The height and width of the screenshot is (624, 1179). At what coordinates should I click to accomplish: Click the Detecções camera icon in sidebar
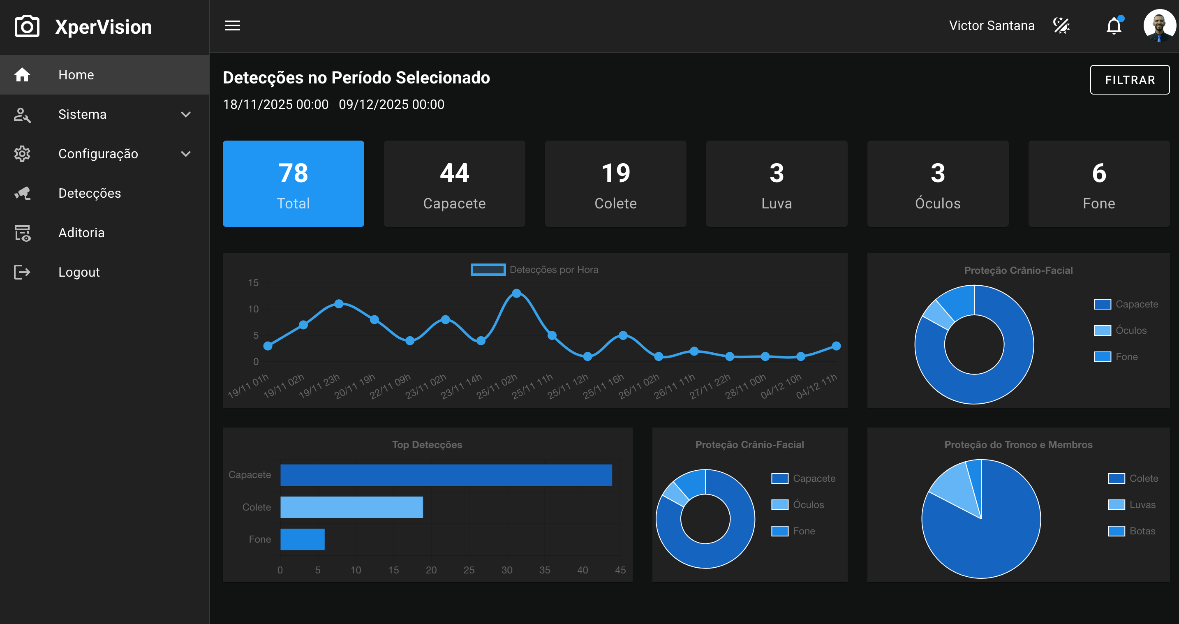click(x=22, y=193)
